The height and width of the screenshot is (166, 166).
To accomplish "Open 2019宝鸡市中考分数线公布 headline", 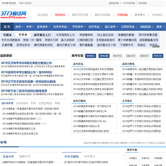I will pos(27,72).
